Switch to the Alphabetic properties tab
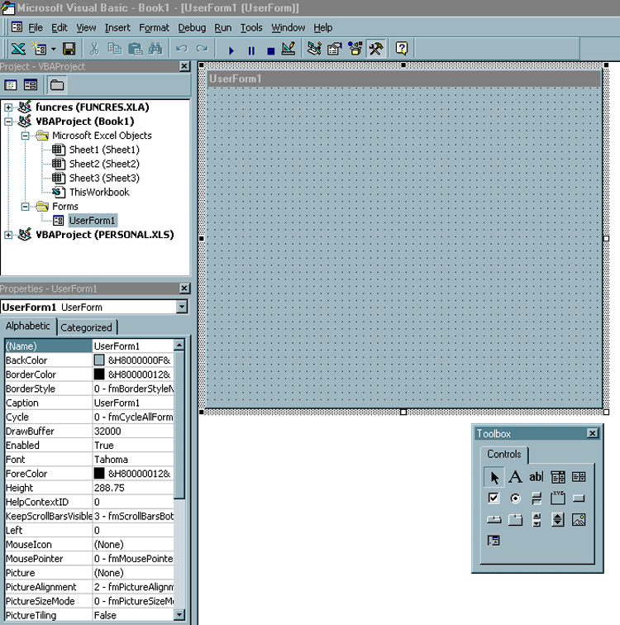This screenshot has height=625, width=620. click(x=28, y=326)
